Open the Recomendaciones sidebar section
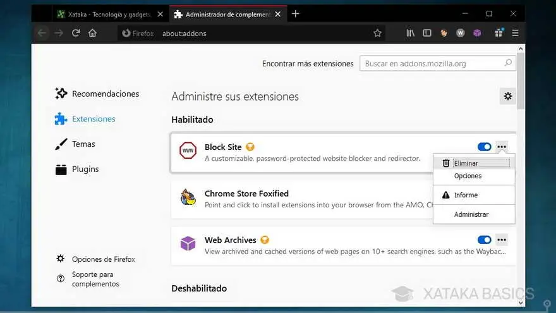This screenshot has height=313, width=556. pos(97,94)
